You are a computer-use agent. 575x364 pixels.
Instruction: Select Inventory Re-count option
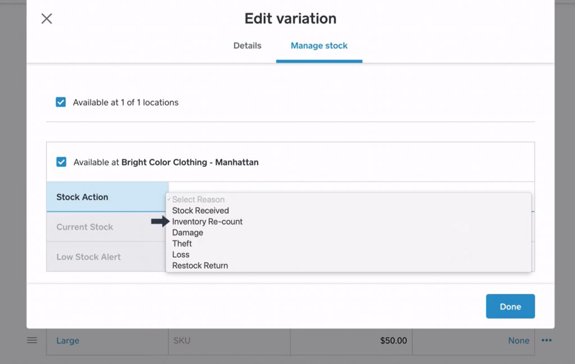(207, 222)
